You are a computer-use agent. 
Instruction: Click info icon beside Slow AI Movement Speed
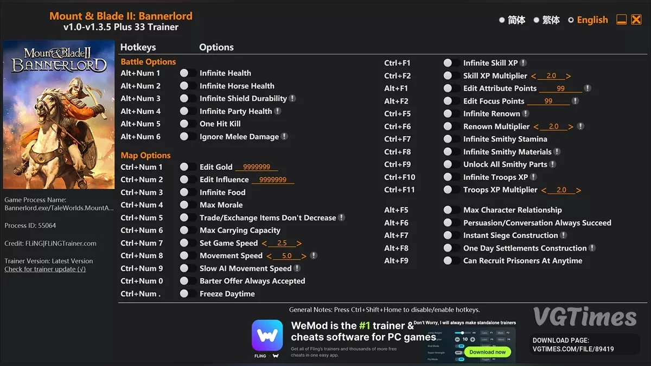297,268
